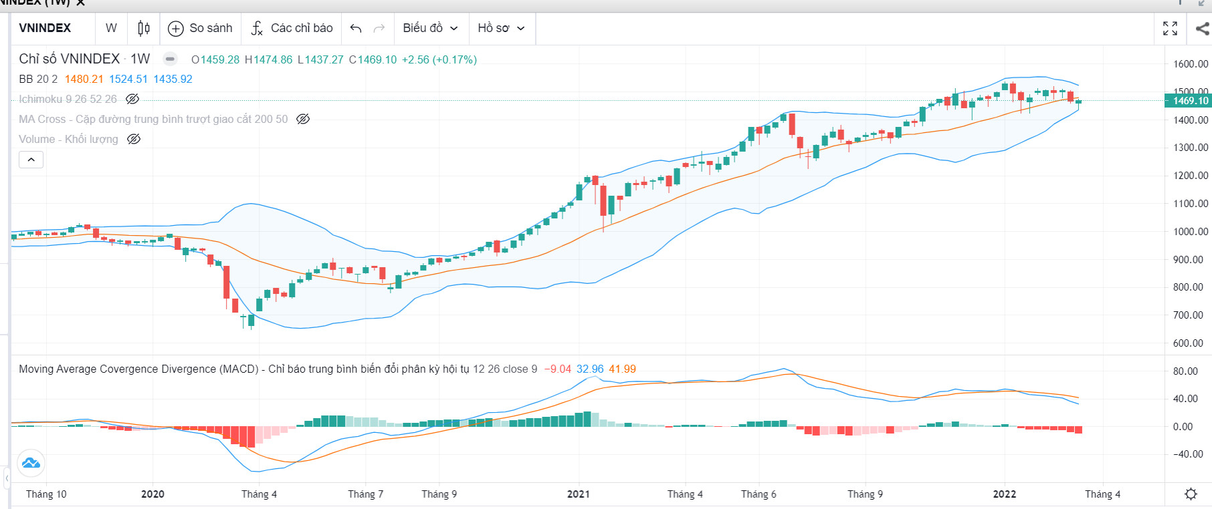The width and height of the screenshot is (1212, 509).
Task: Click the minus button beside chart title
Action: click(171, 59)
